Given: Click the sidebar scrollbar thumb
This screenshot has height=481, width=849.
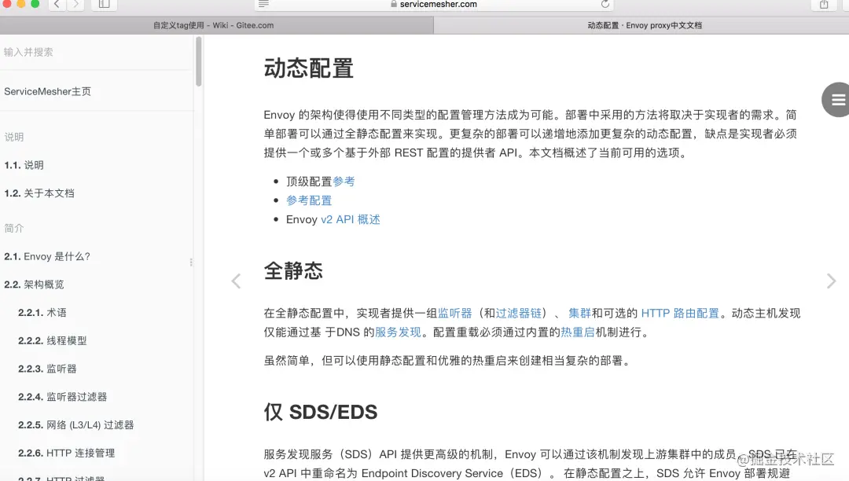Looking at the screenshot, I should click(x=199, y=61).
